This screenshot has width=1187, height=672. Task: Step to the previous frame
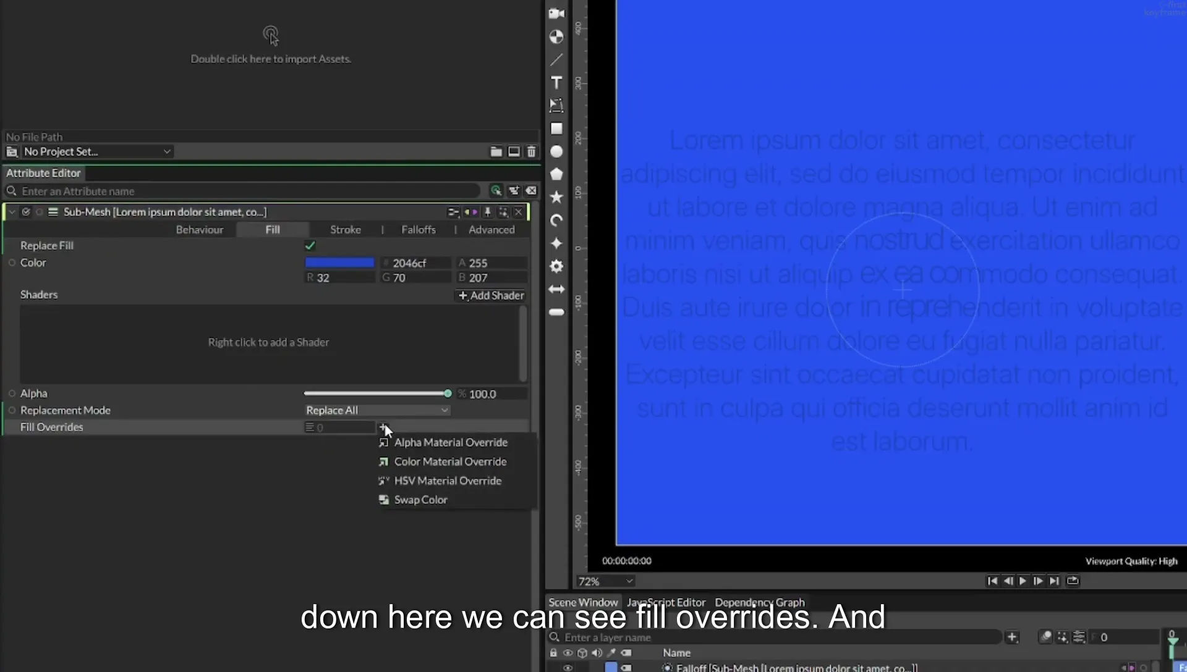pos(1008,581)
